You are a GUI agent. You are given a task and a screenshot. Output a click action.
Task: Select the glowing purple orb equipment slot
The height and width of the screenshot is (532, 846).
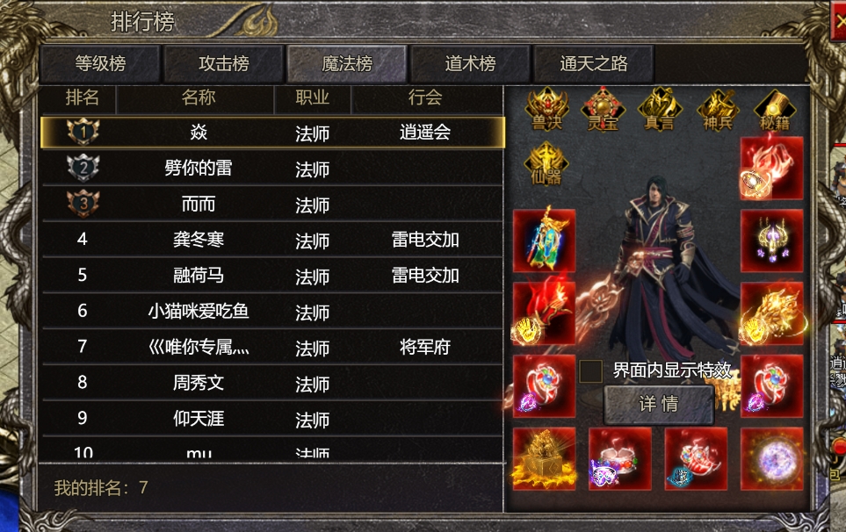click(772, 458)
